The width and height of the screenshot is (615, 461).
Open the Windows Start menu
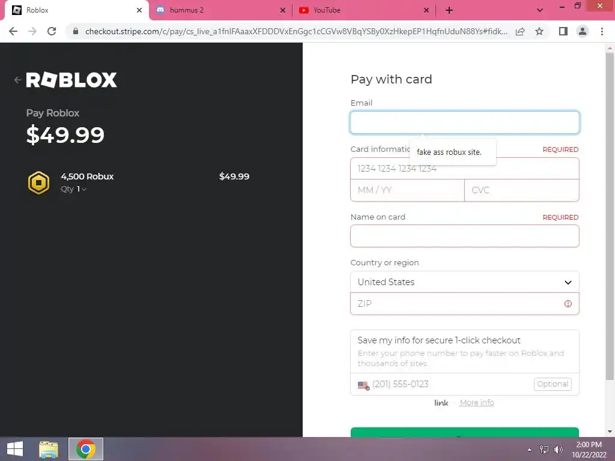coord(15,449)
